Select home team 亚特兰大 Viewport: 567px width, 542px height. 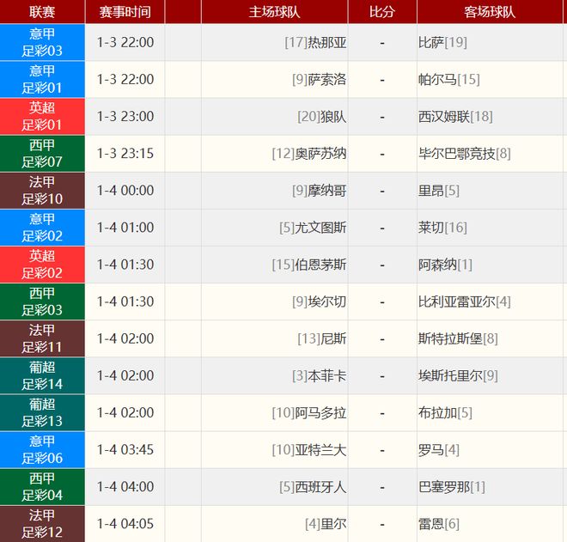(x=321, y=448)
